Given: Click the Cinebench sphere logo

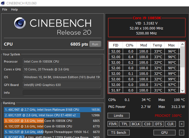Looking at the screenshot, I should [x=20, y=24].
